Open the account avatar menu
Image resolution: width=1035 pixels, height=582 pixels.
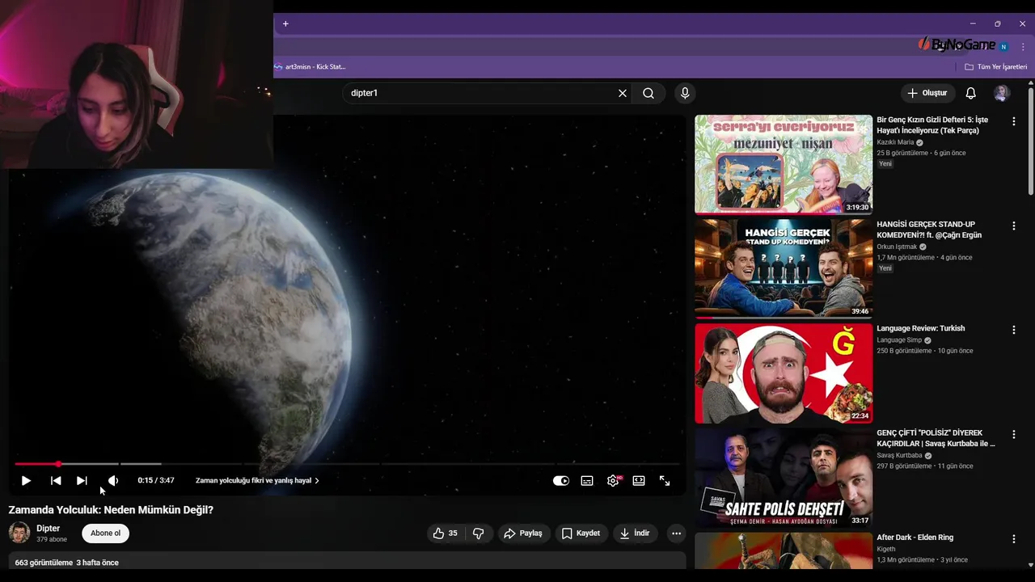coord(1002,93)
